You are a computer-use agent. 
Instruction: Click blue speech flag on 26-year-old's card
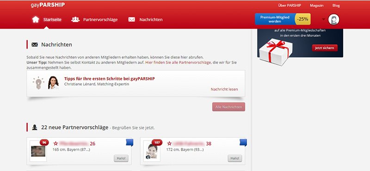[129, 143]
